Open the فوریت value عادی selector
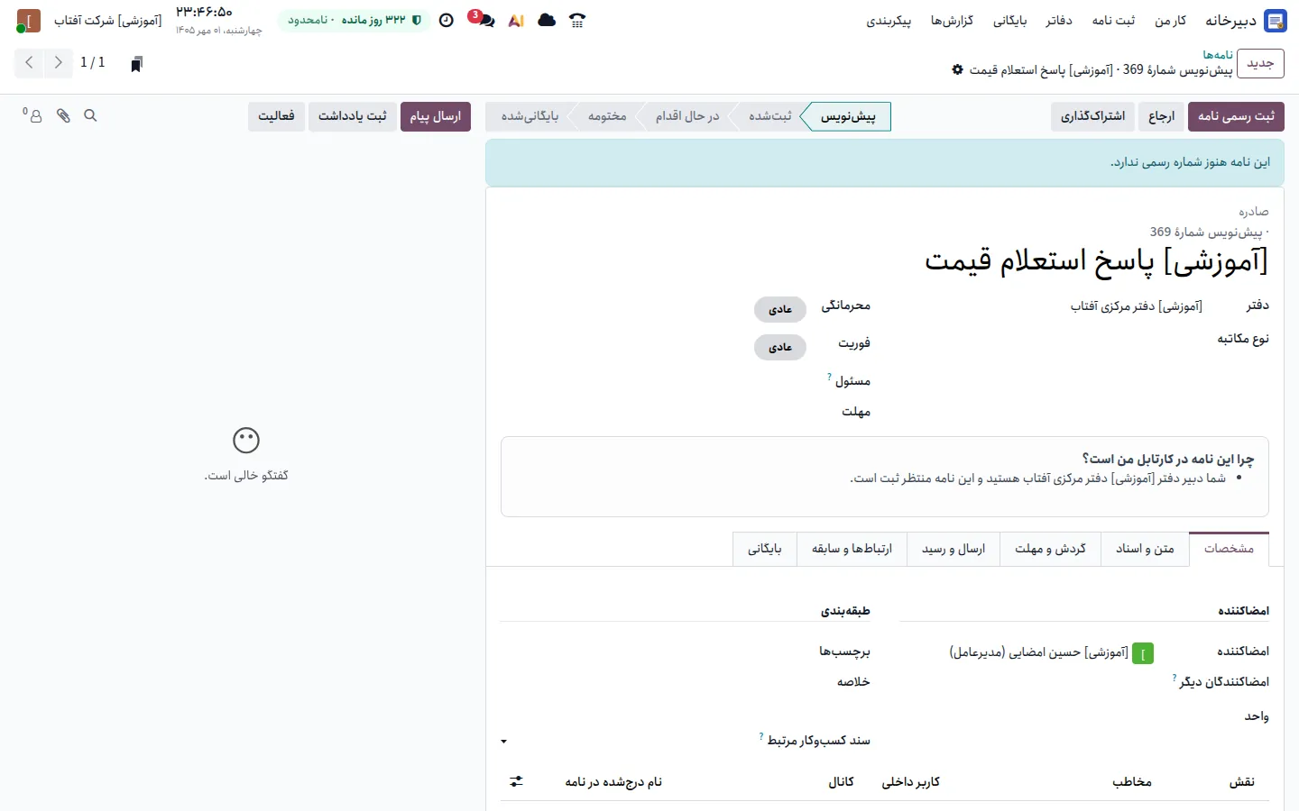The width and height of the screenshot is (1299, 811). [780, 347]
